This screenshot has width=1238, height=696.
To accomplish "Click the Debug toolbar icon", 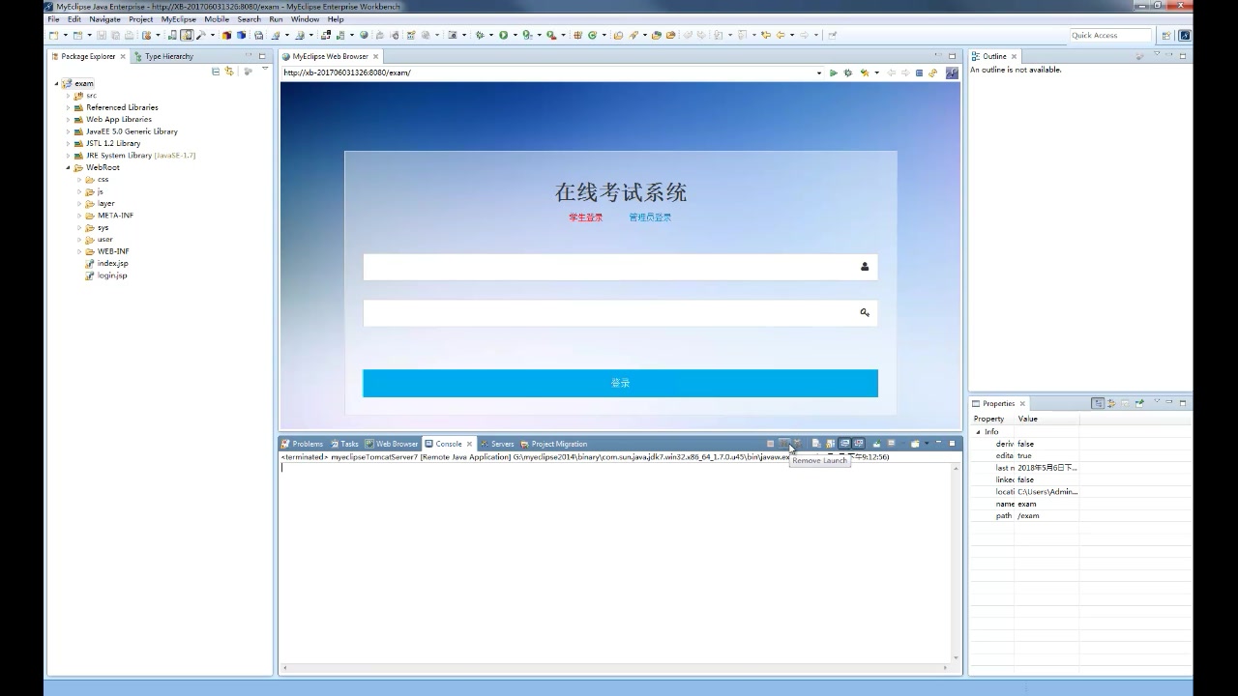I will pyautogui.click(x=480, y=36).
